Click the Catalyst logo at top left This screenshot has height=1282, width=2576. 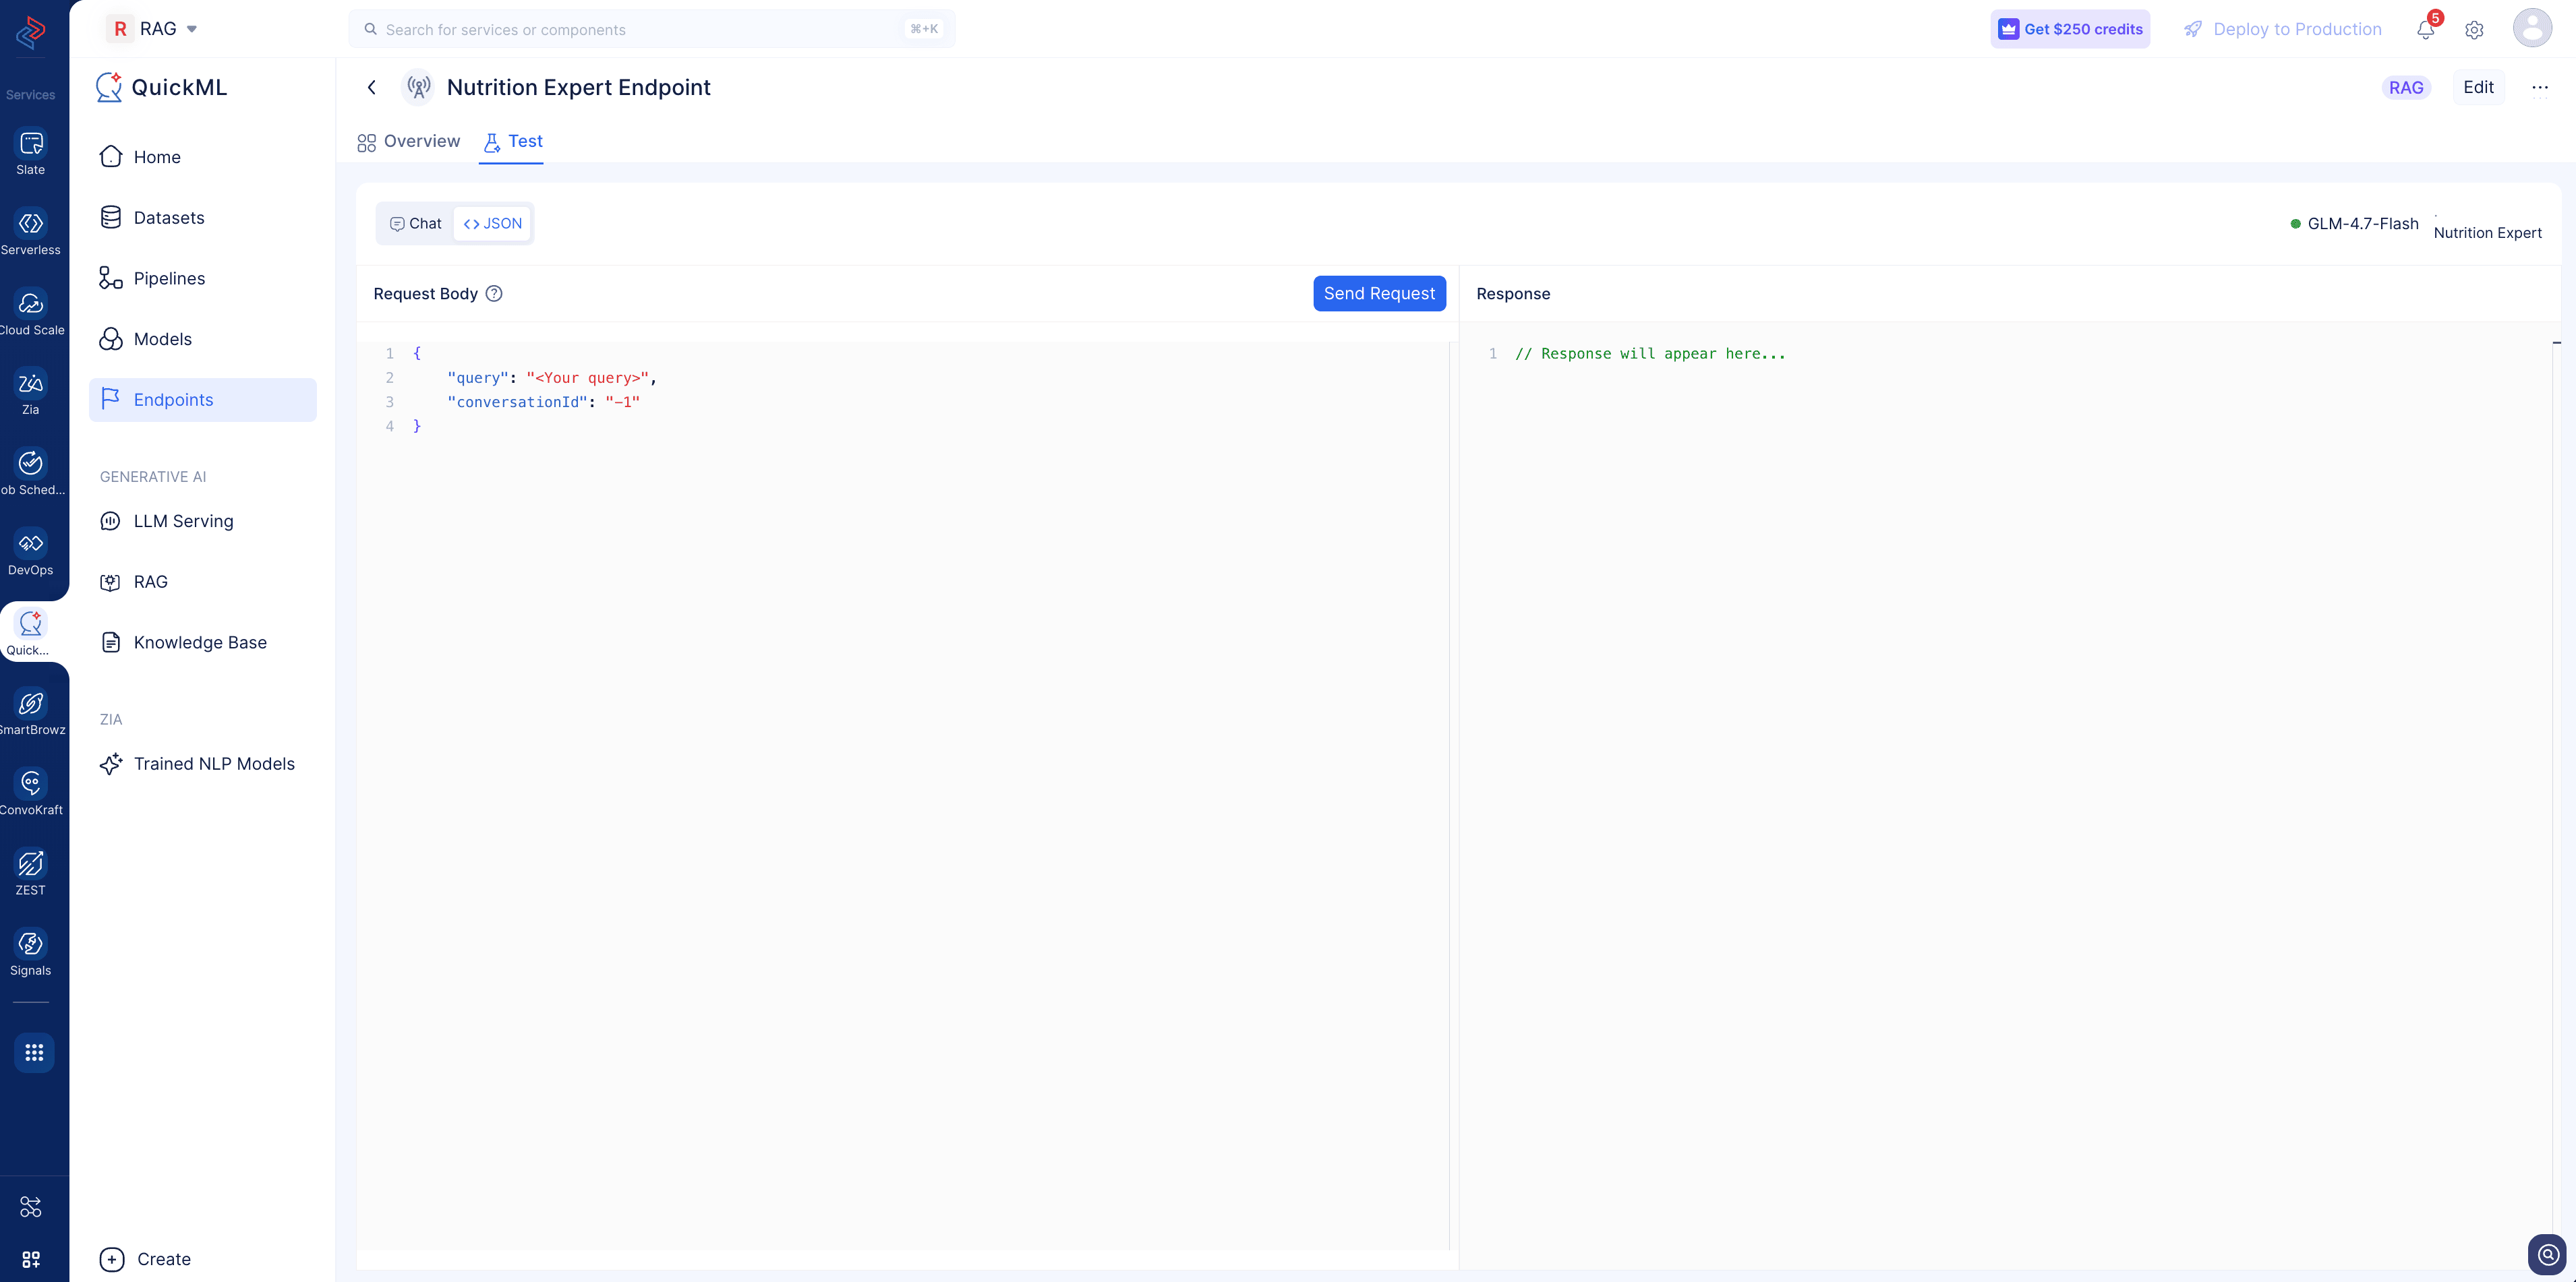pyautogui.click(x=31, y=32)
